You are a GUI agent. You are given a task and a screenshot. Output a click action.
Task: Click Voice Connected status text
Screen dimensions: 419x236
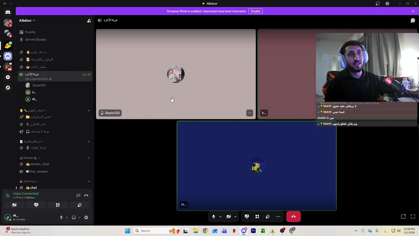pos(26,194)
